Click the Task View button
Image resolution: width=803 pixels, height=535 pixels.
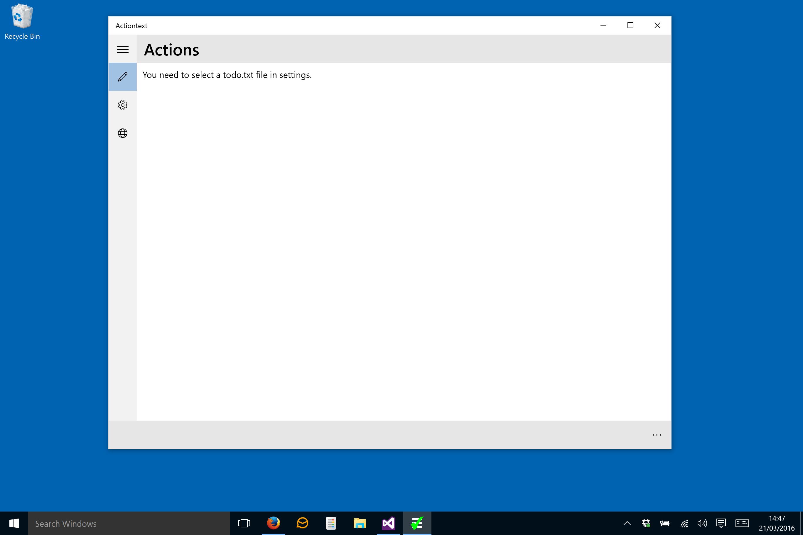(244, 523)
